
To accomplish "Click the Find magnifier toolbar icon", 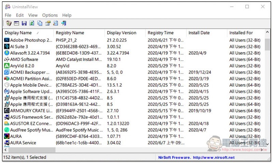I will click(56, 23).
